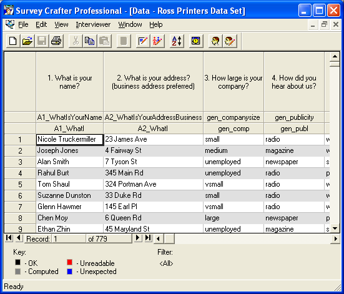Image resolution: width=344 pixels, height=294 pixels.
Task: Click the Suzanne Dunston cell
Action: (69, 195)
